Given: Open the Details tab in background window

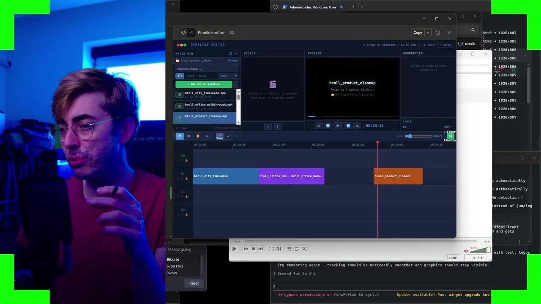Looking at the screenshot, I should click(467, 44).
